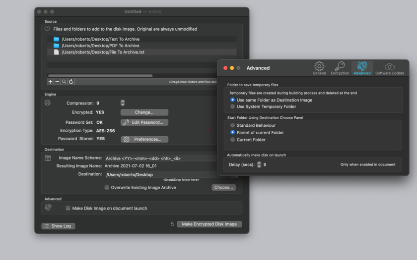
Task: Click Make Encrypted Disk Image button
Action: 209,224
